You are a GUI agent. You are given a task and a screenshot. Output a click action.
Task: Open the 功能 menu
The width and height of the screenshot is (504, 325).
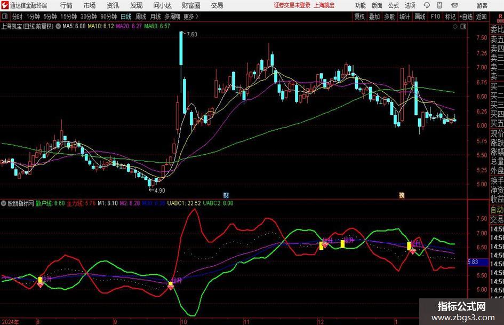[361, 5]
